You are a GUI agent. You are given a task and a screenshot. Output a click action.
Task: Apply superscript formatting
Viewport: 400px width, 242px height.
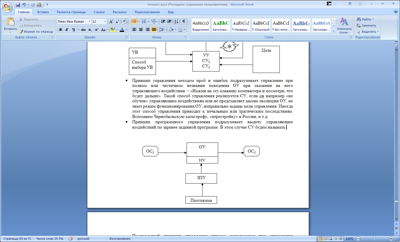97,30
